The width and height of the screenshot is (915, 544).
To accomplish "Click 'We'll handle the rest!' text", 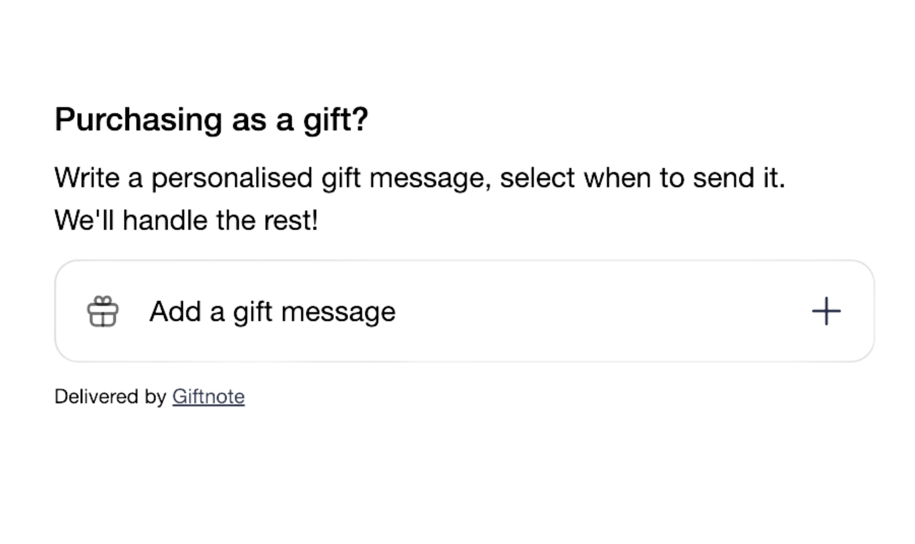I will pyautogui.click(x=186, y=220).
